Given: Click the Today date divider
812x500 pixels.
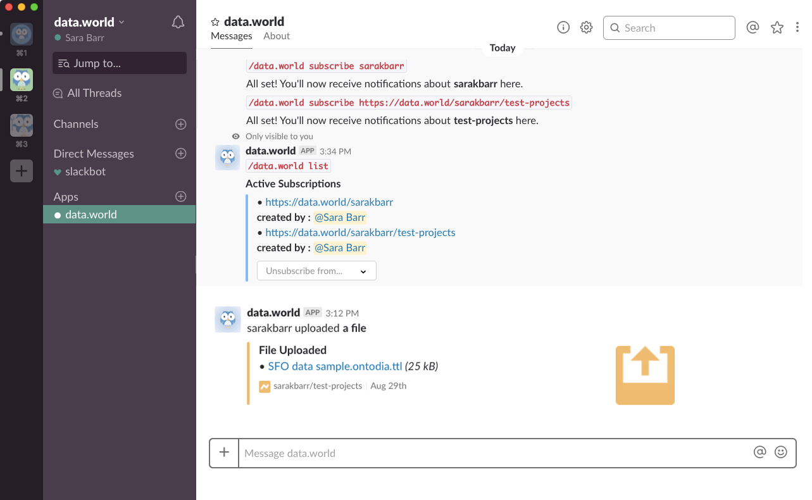Looking at the screenshot, I should (503, 48).
